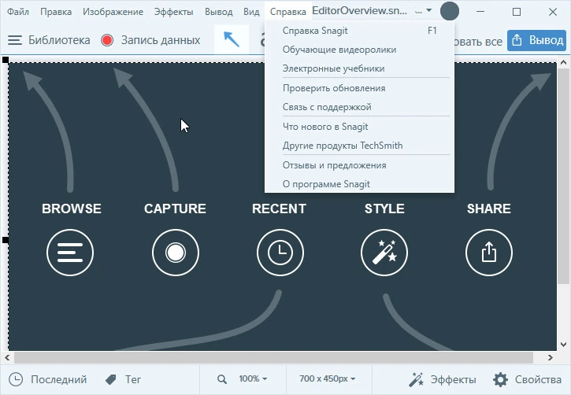
Task: Click the horizontal scrollbar left arrow
Action: pyautogui.click(x=7, y=357)
